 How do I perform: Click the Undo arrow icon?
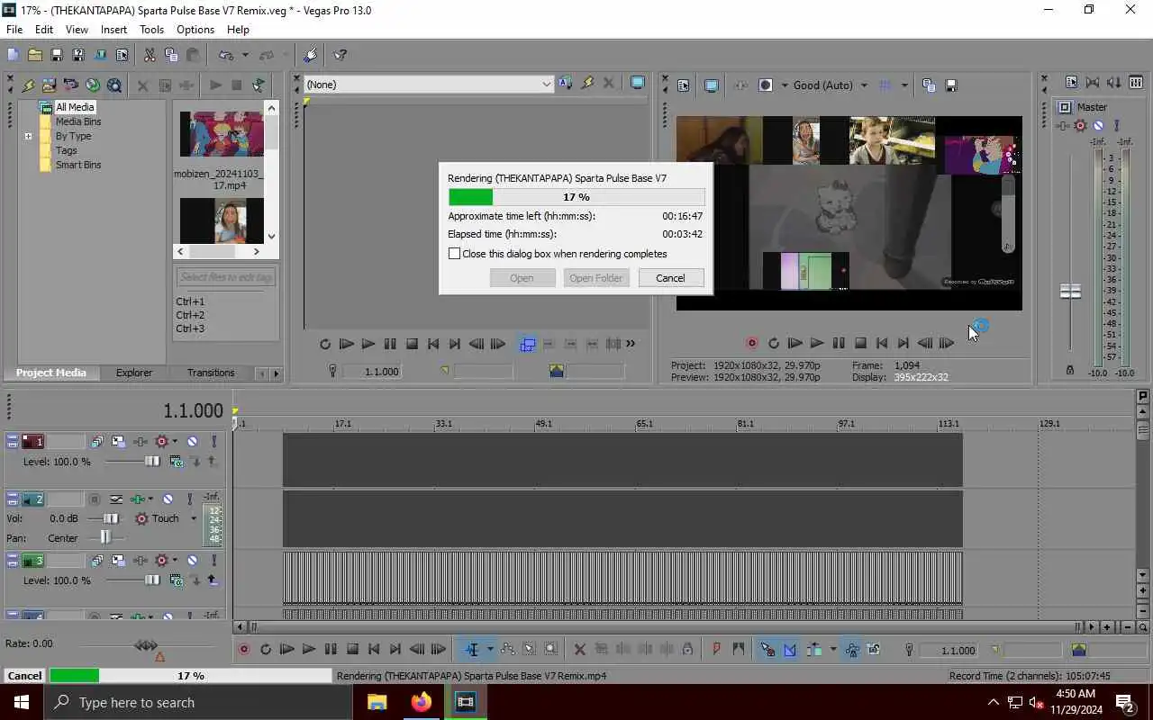pyautogui.click(x=226, y=55)
